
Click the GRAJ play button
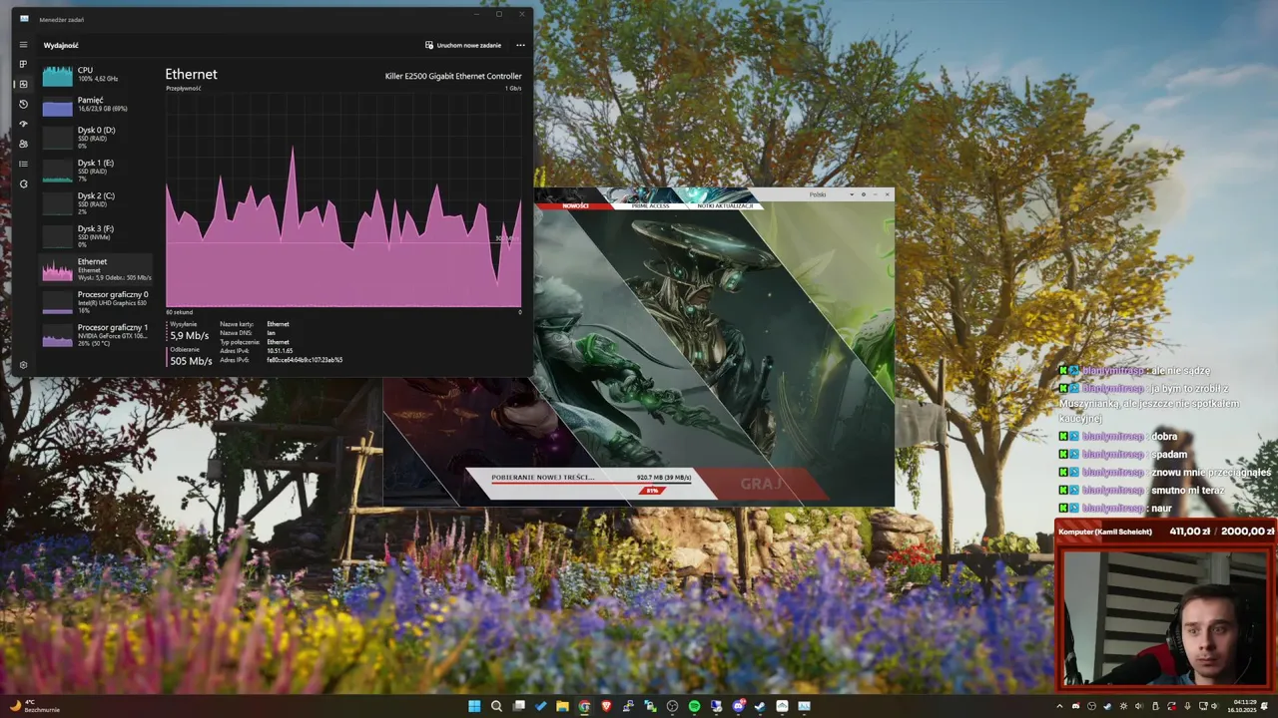(x=761, y=484)
